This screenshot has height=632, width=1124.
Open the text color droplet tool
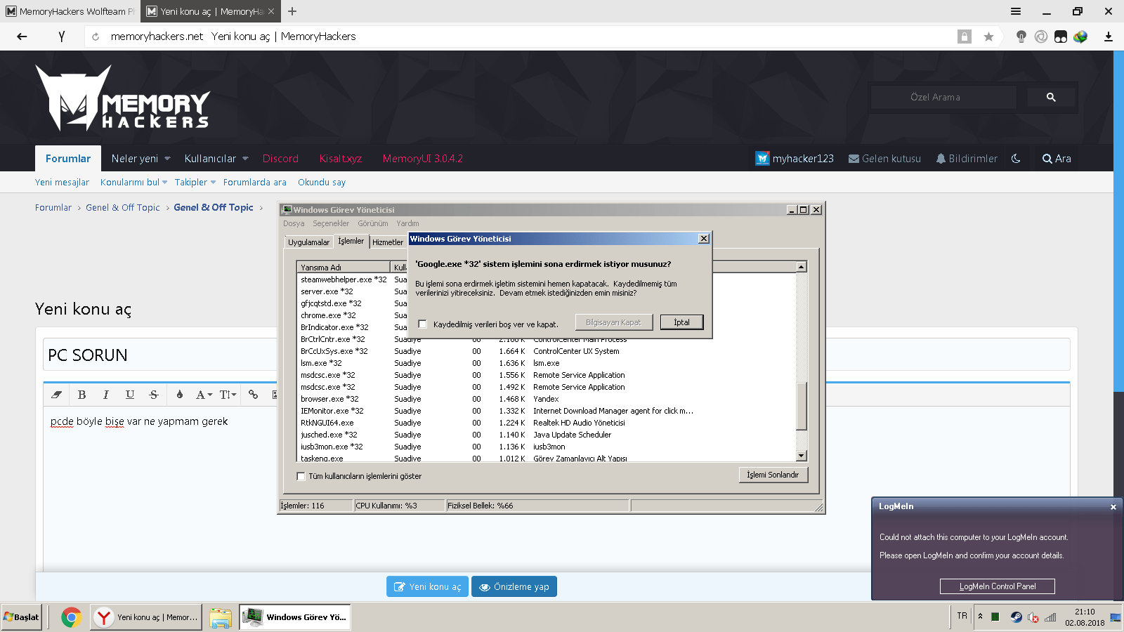(x=180, y=395)
